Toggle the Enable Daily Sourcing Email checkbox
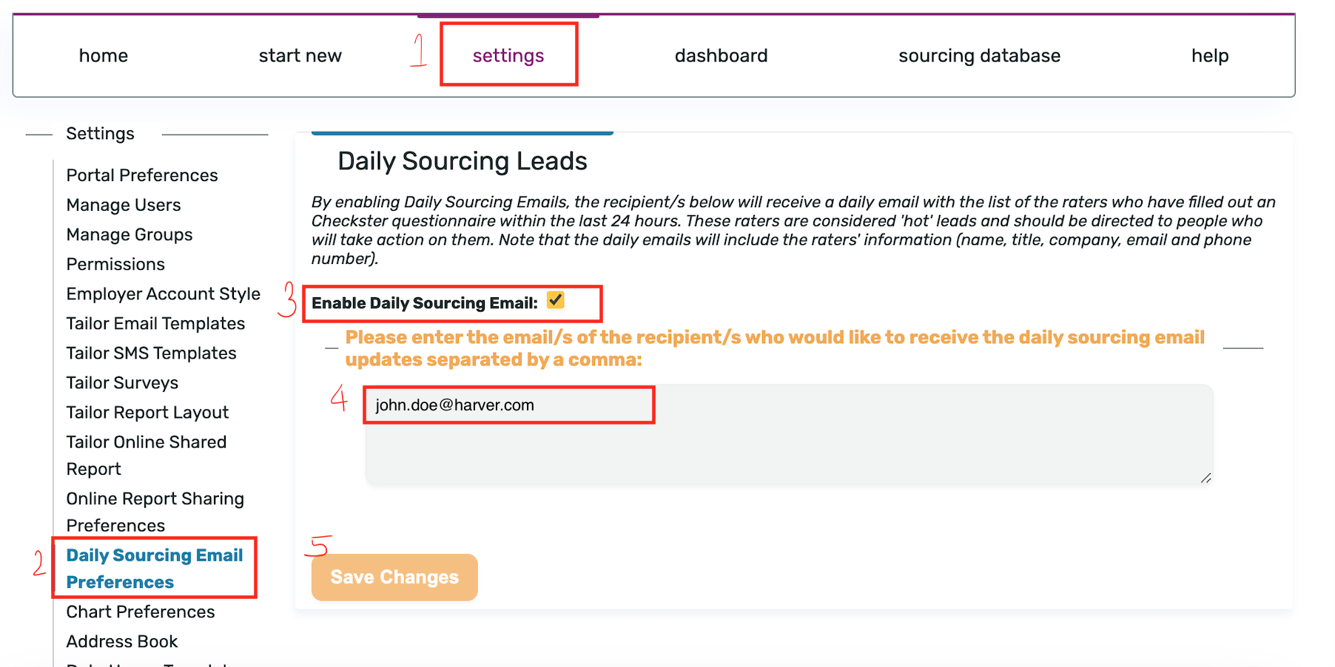The height and width of the screenshot is (667, 1335). point(555,300)
